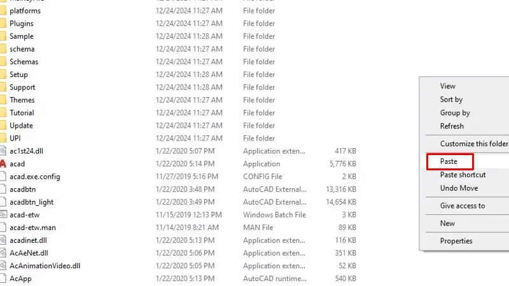Click the AcAeNet.dll file icon
The width and height of the screenshot is (509, 286).
point(3,253)
